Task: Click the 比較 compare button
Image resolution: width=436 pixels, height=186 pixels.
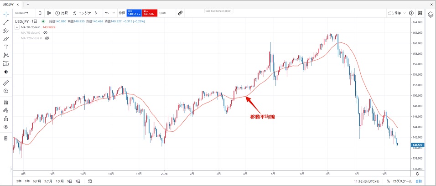Action: tap(62, 13)
